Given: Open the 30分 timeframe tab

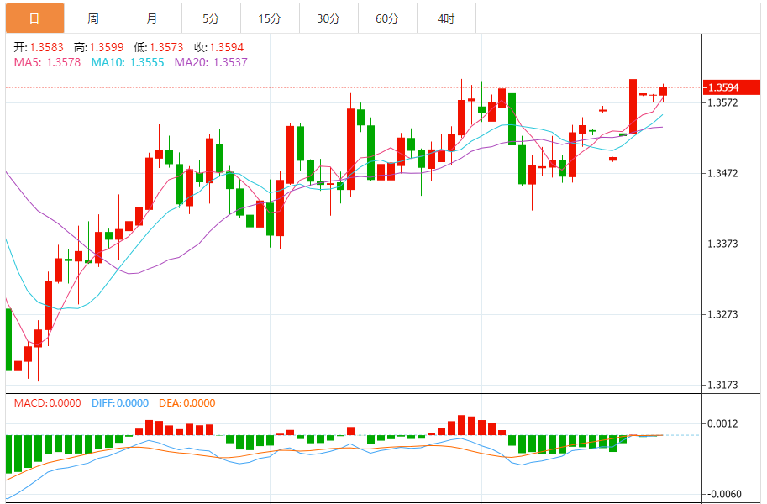Looking at the screenshot, I should point(328,18).
